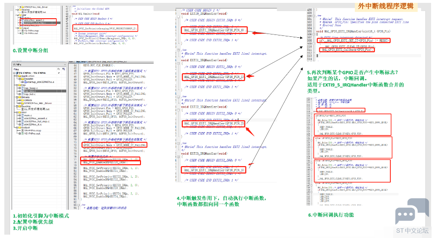Viewport: 433px width, 238px height.
Task: Open stm32f4xx_hal_msp.c in the lower workspace tree
Action: tap(37, 121)
